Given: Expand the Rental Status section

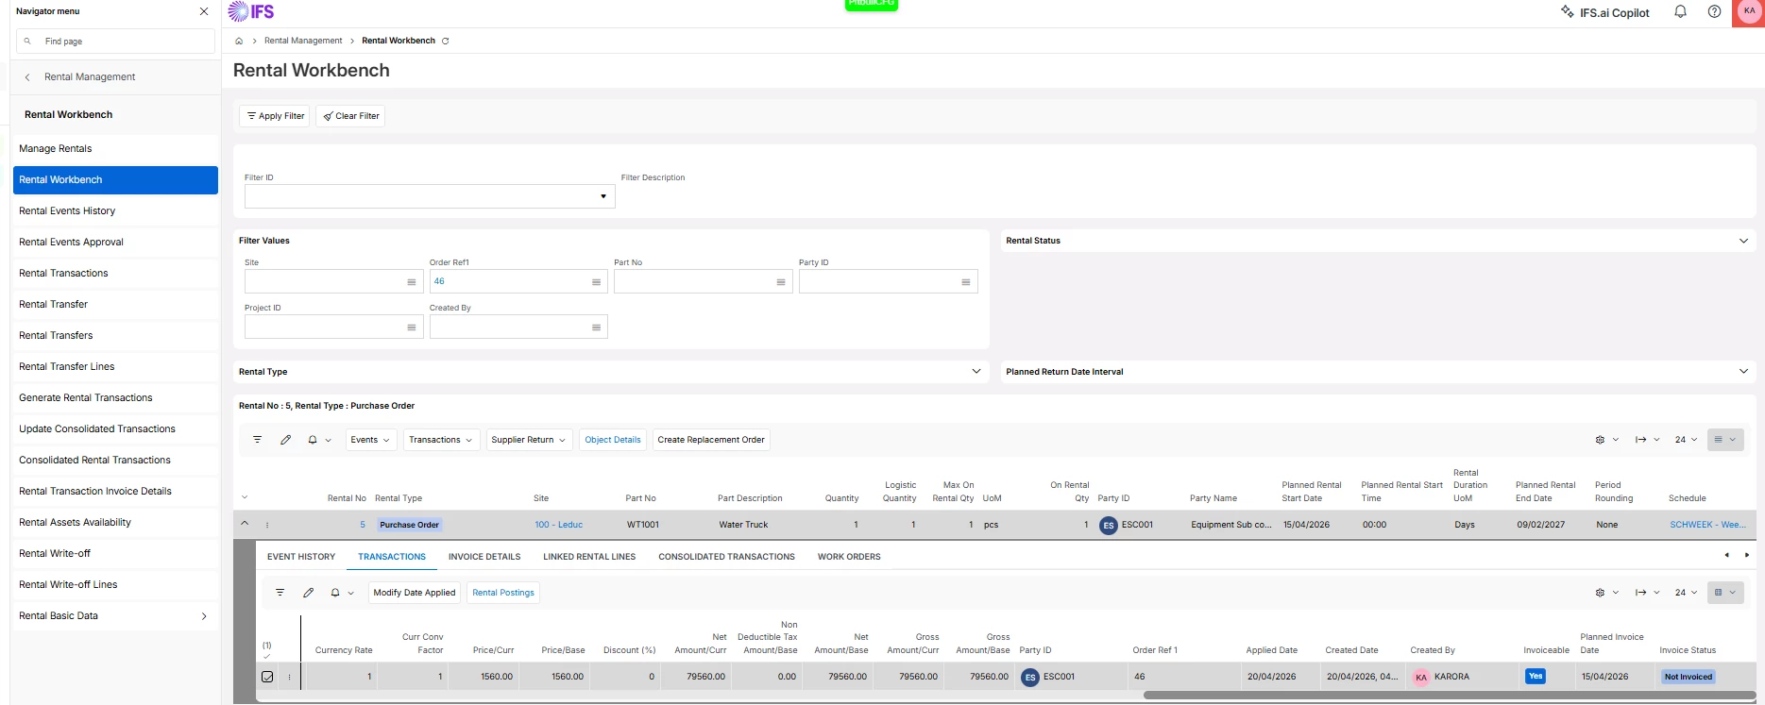Looking at the screenshot, I should pyautogui.click(x=1743, y=241).
